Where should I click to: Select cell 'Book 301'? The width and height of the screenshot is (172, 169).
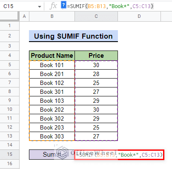coord(52,92)
